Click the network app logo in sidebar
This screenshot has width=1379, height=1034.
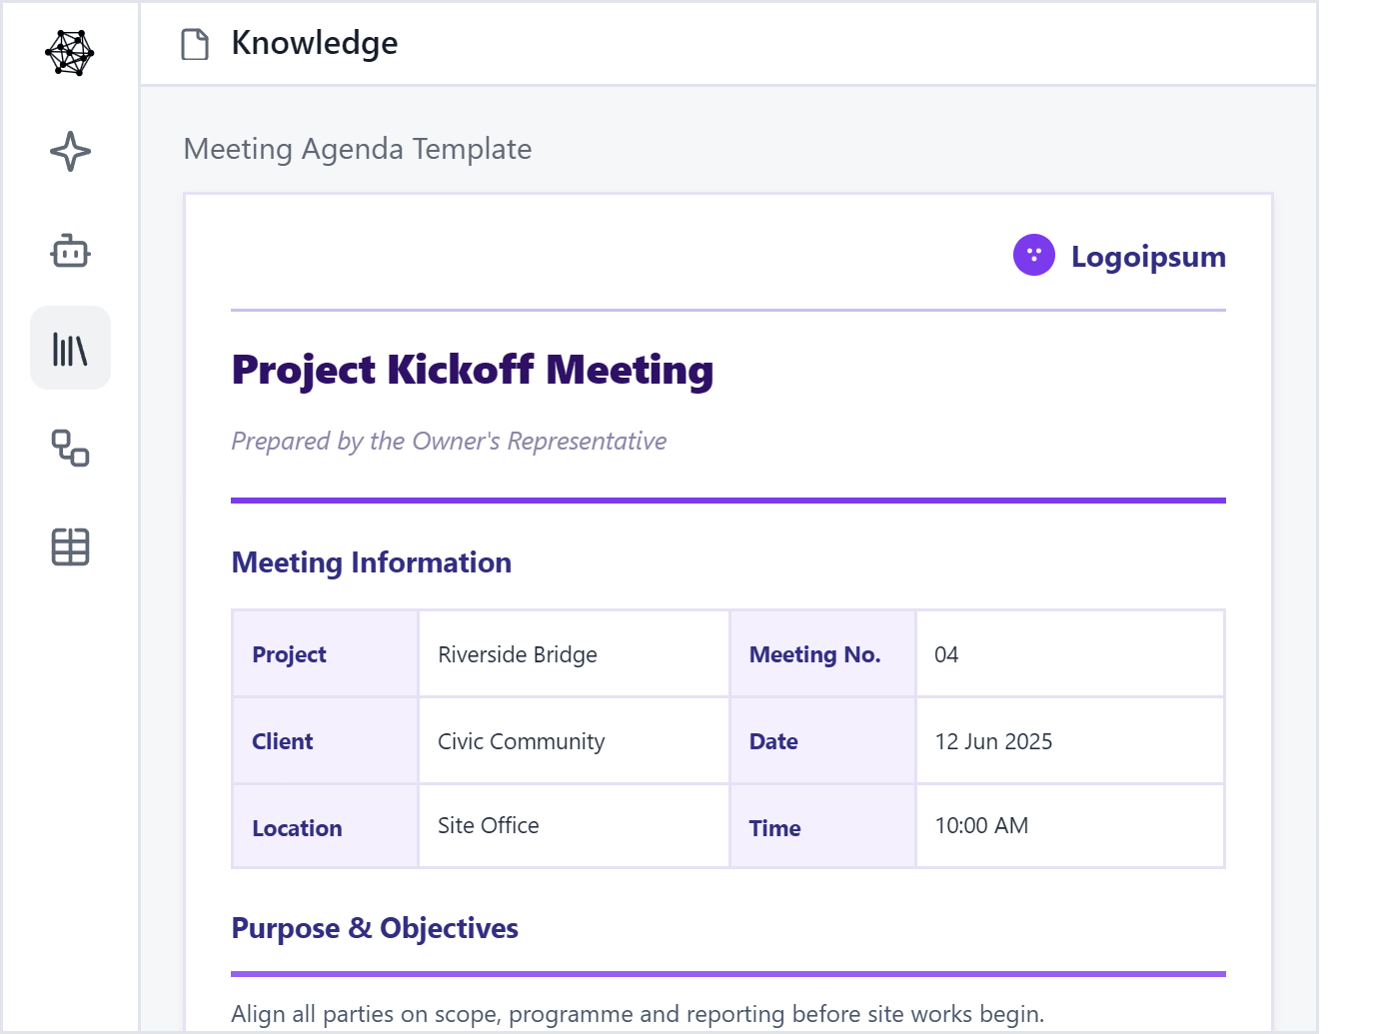coord(70,53)
